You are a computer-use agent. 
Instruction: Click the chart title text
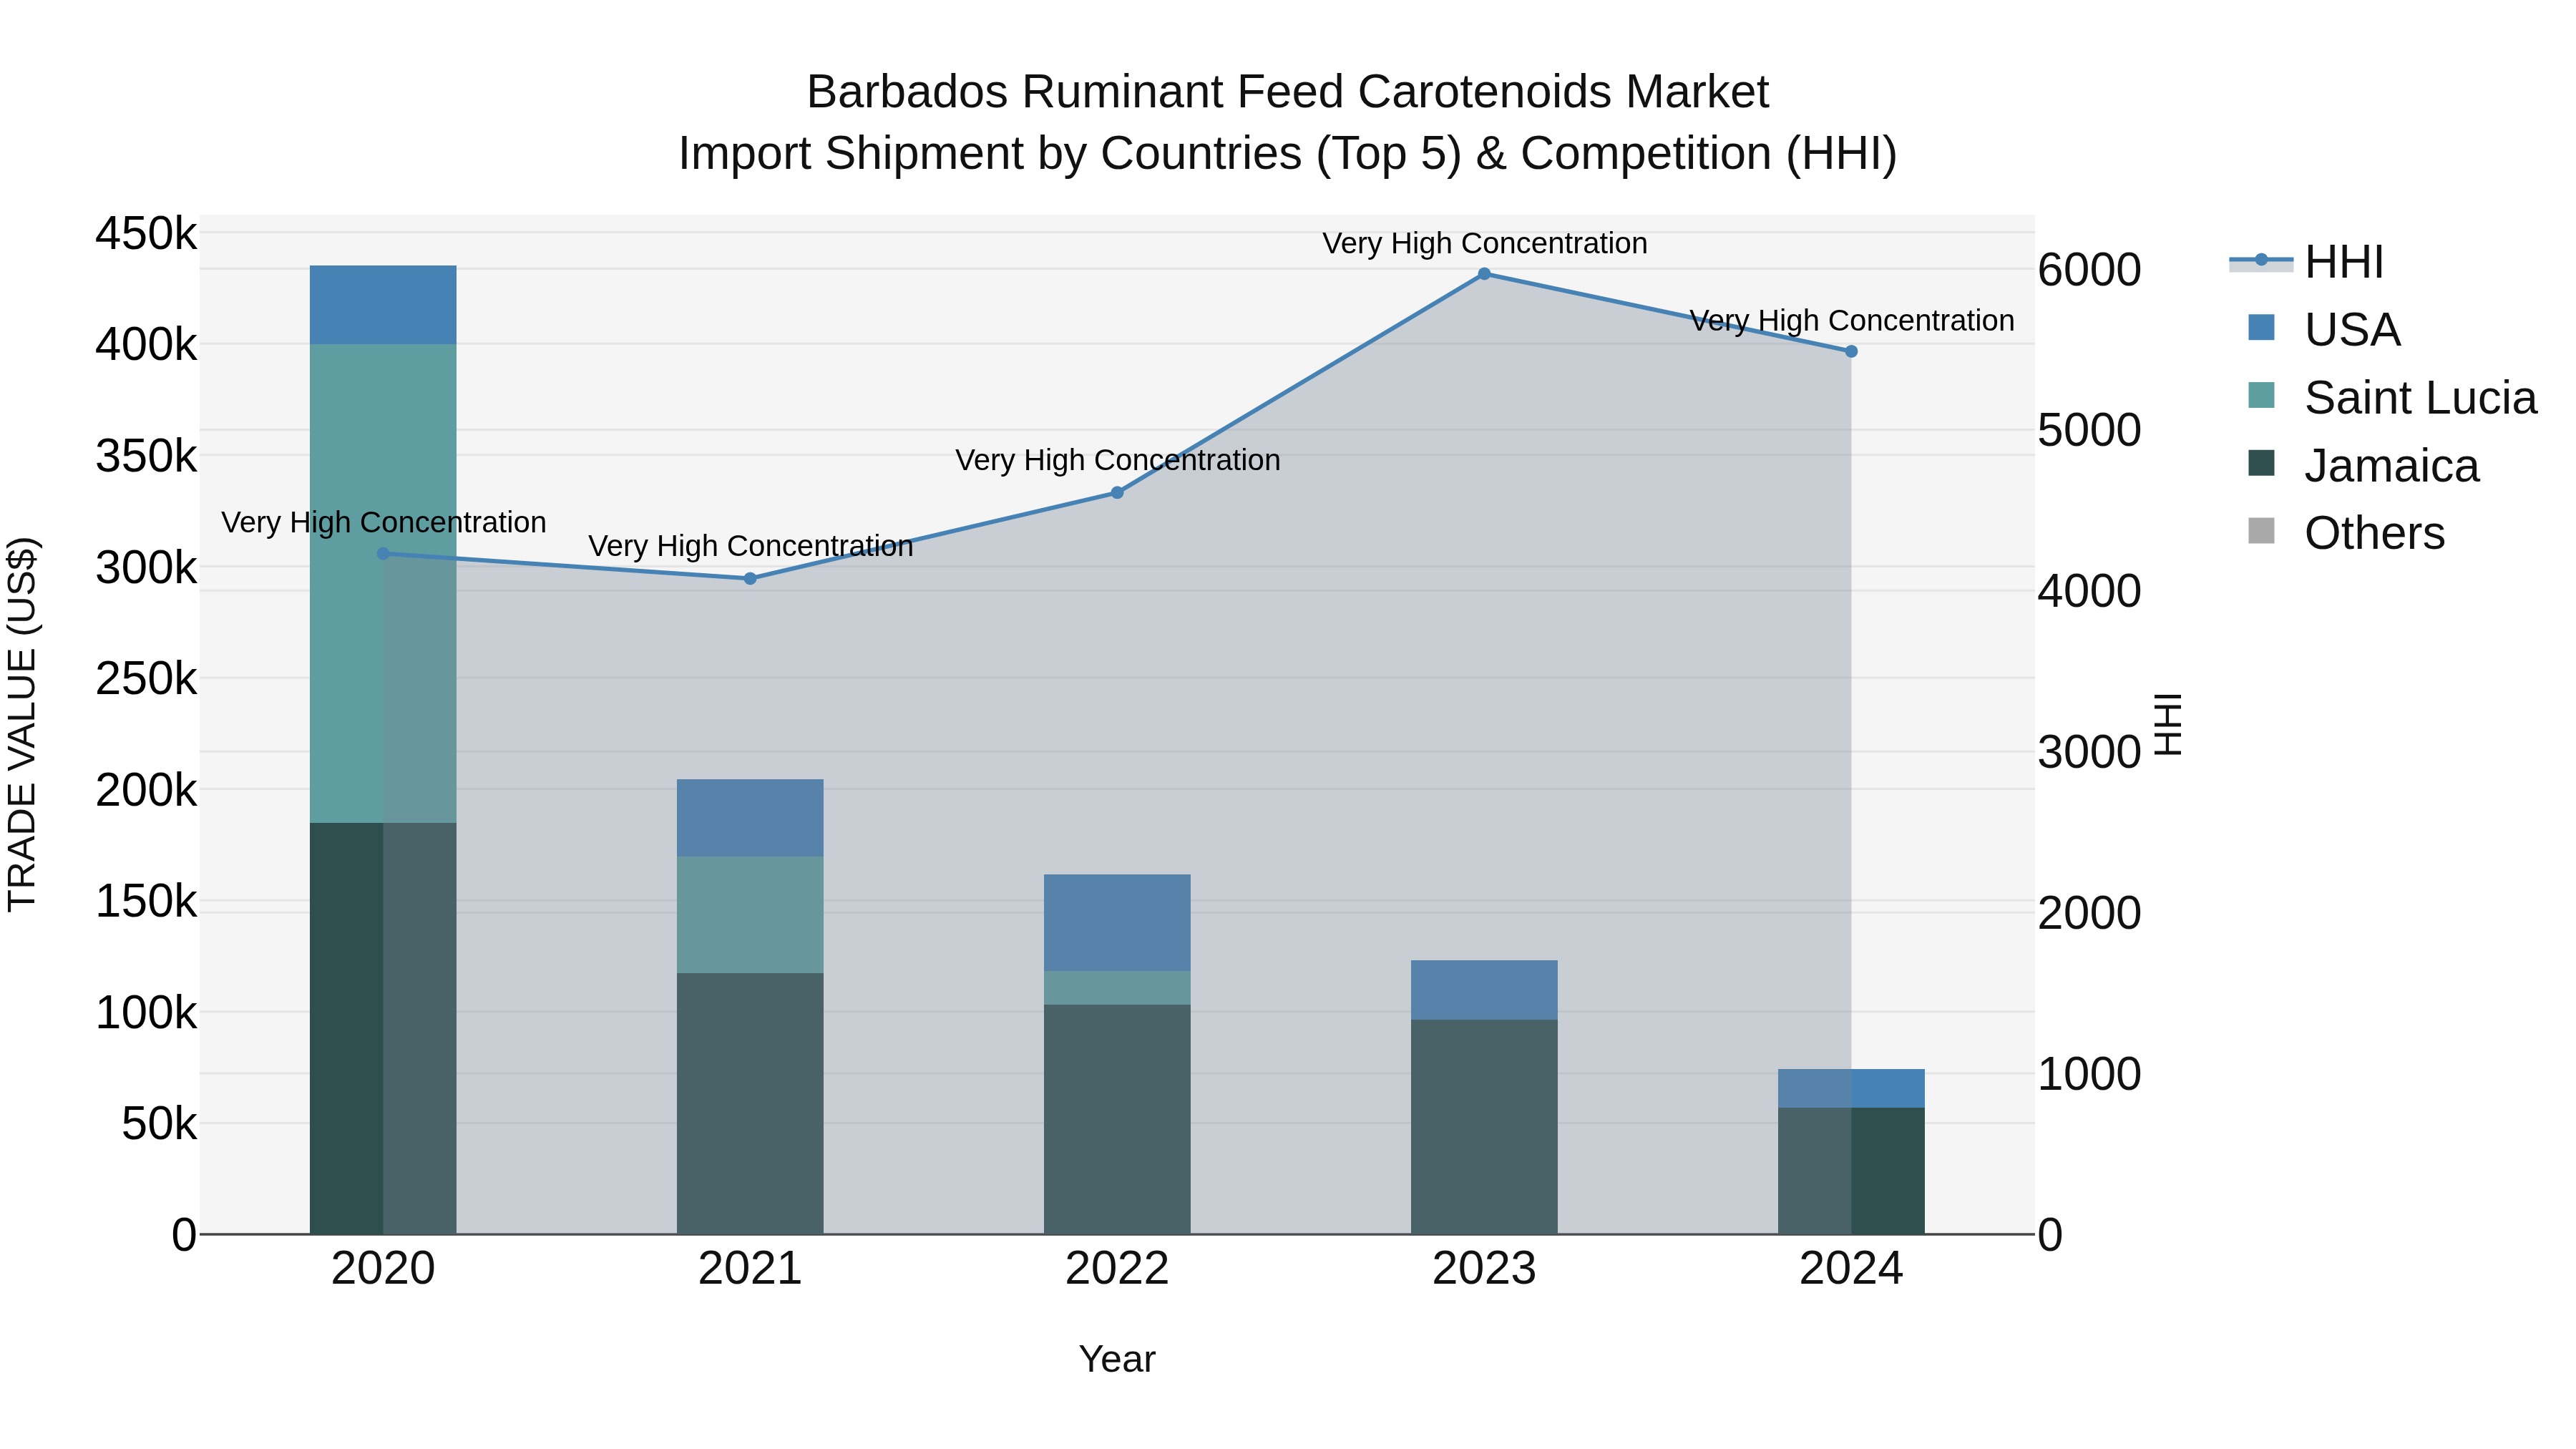pyautogui.click(x=1288, y=123)
